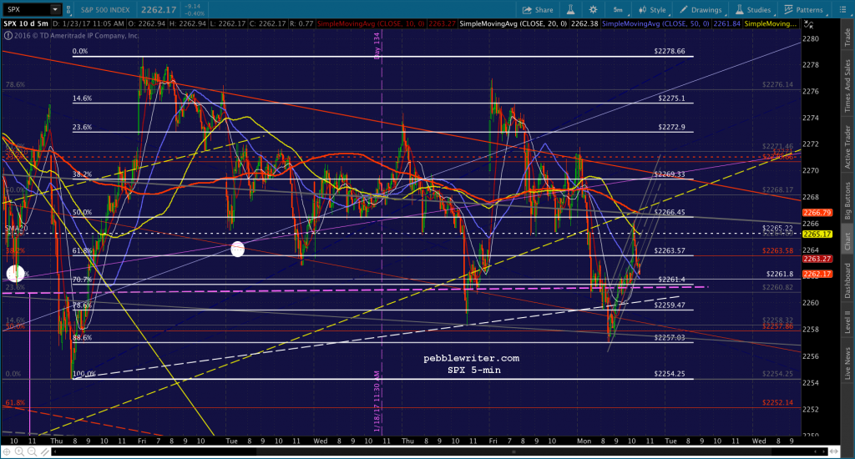Click the zoom out magnifier icon

(32, 451)
